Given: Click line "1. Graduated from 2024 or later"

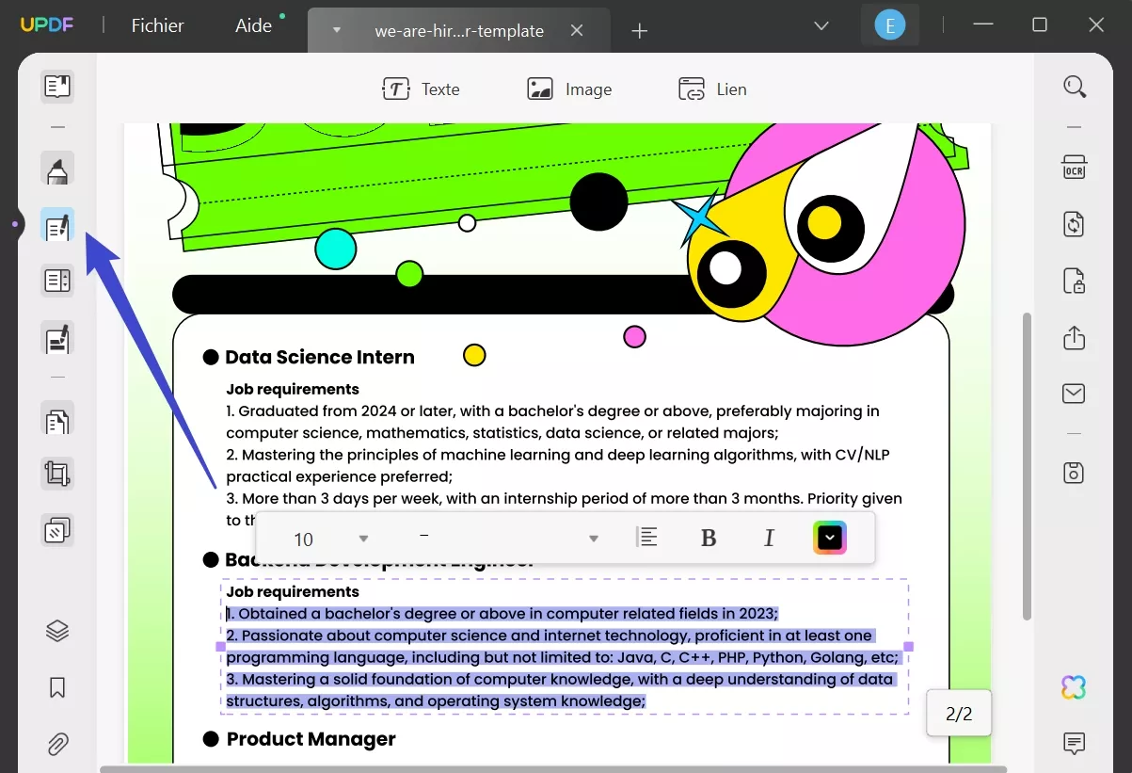Looking at the screenshot, I should pyautogui.click(x=552, y=411).
